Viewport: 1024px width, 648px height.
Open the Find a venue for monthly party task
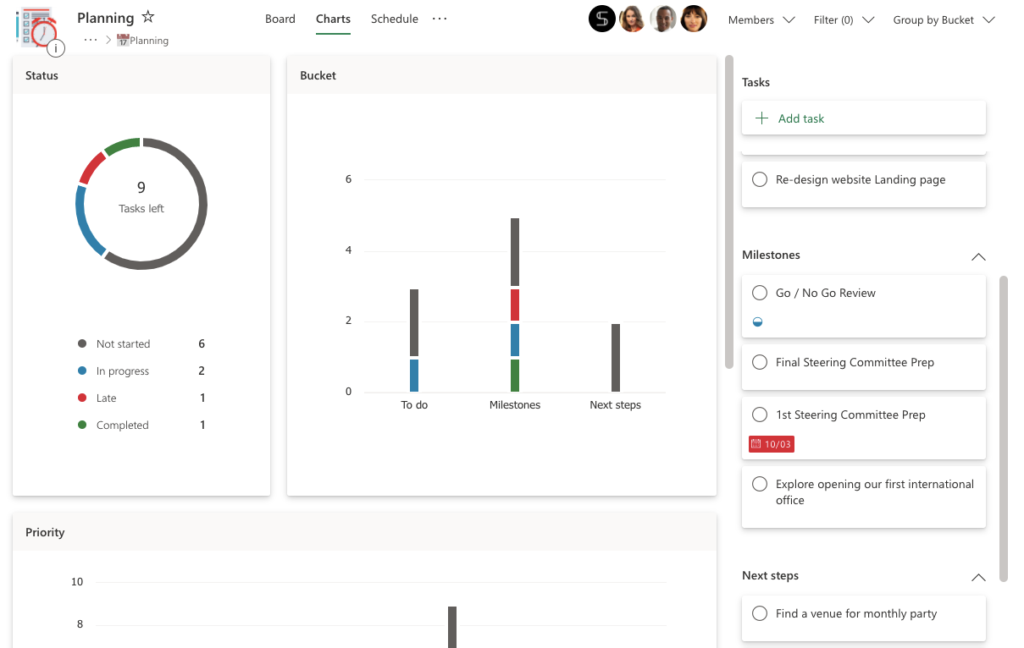tap(864, 618)
